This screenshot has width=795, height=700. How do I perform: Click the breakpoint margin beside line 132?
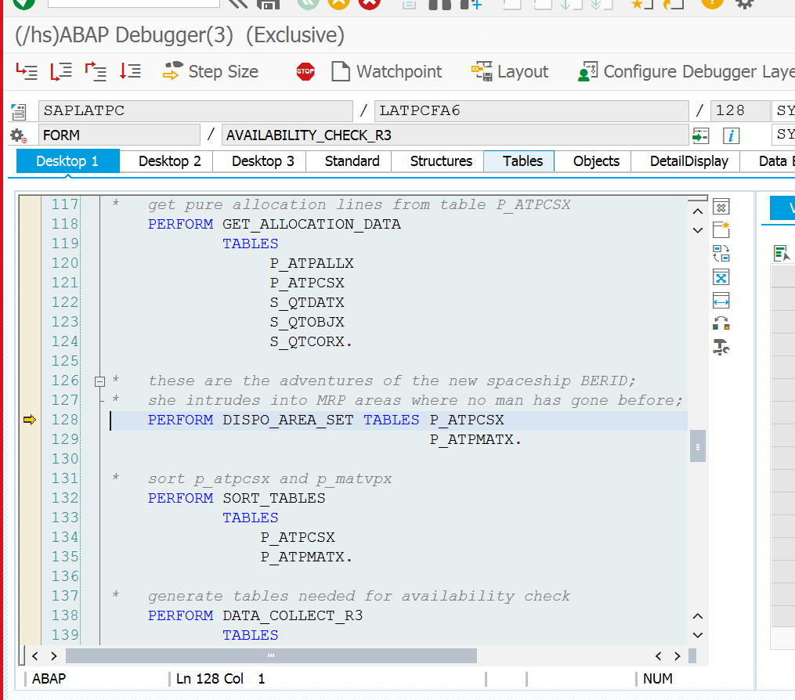coord(30,498)
